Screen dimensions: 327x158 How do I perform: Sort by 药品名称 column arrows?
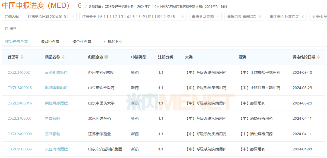coord(63,57)
